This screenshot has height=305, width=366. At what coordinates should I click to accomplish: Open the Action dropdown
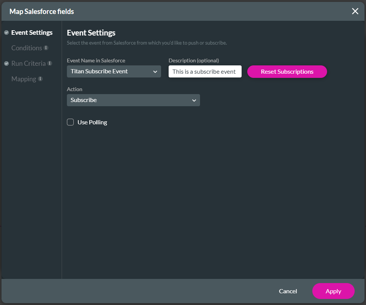point(133,100)
